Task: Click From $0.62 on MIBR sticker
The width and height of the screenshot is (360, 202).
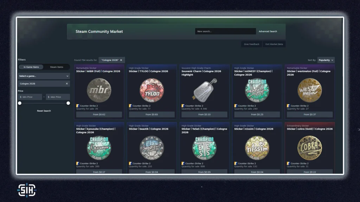Action: tap(99, 114)
